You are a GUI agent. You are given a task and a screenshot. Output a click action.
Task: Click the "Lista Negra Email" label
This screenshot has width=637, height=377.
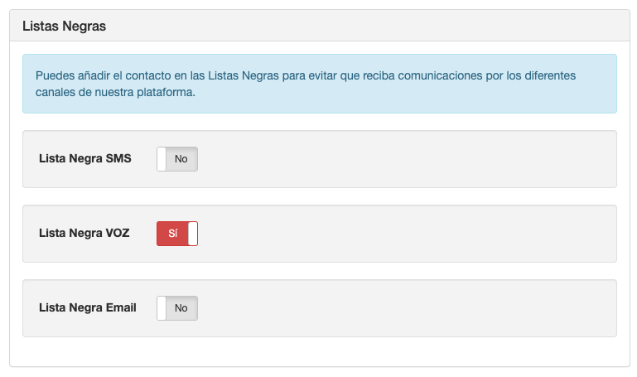pyautogui.click(x=87, y=307)
